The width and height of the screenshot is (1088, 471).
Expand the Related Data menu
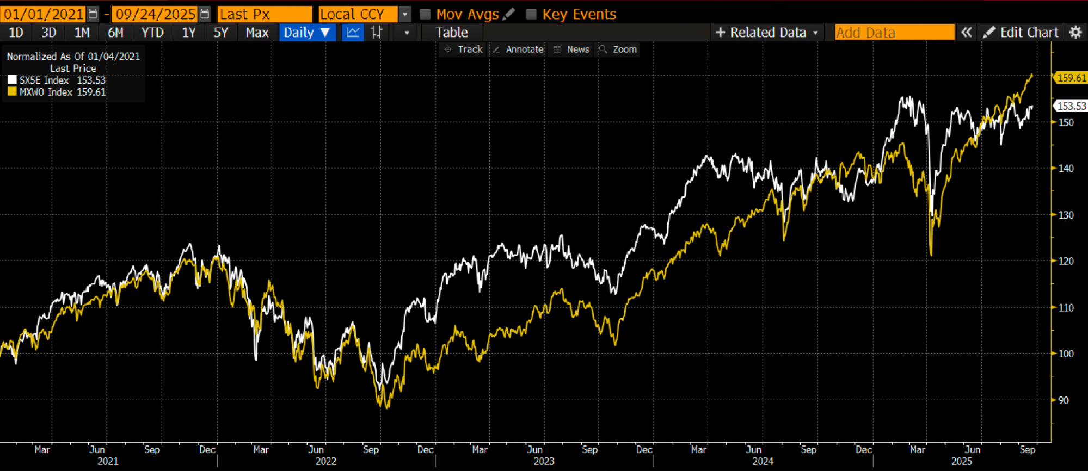tap(766, 33)
